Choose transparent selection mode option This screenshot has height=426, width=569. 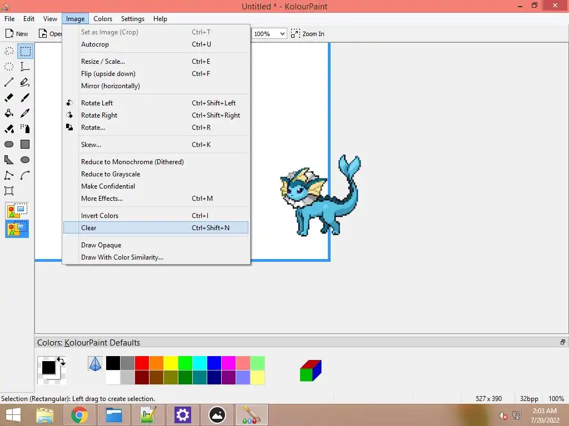pyautogui.click(x=17, y=229)
